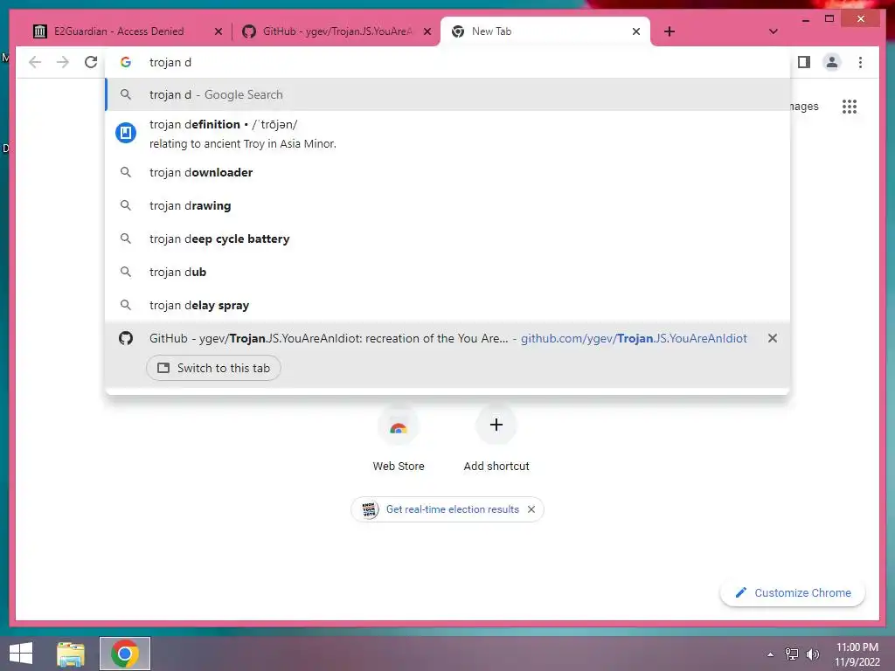This screenshot has width=895, height=671.
Task: Click the dictionary icon beside trojan definition
Action: coord(126,133)
